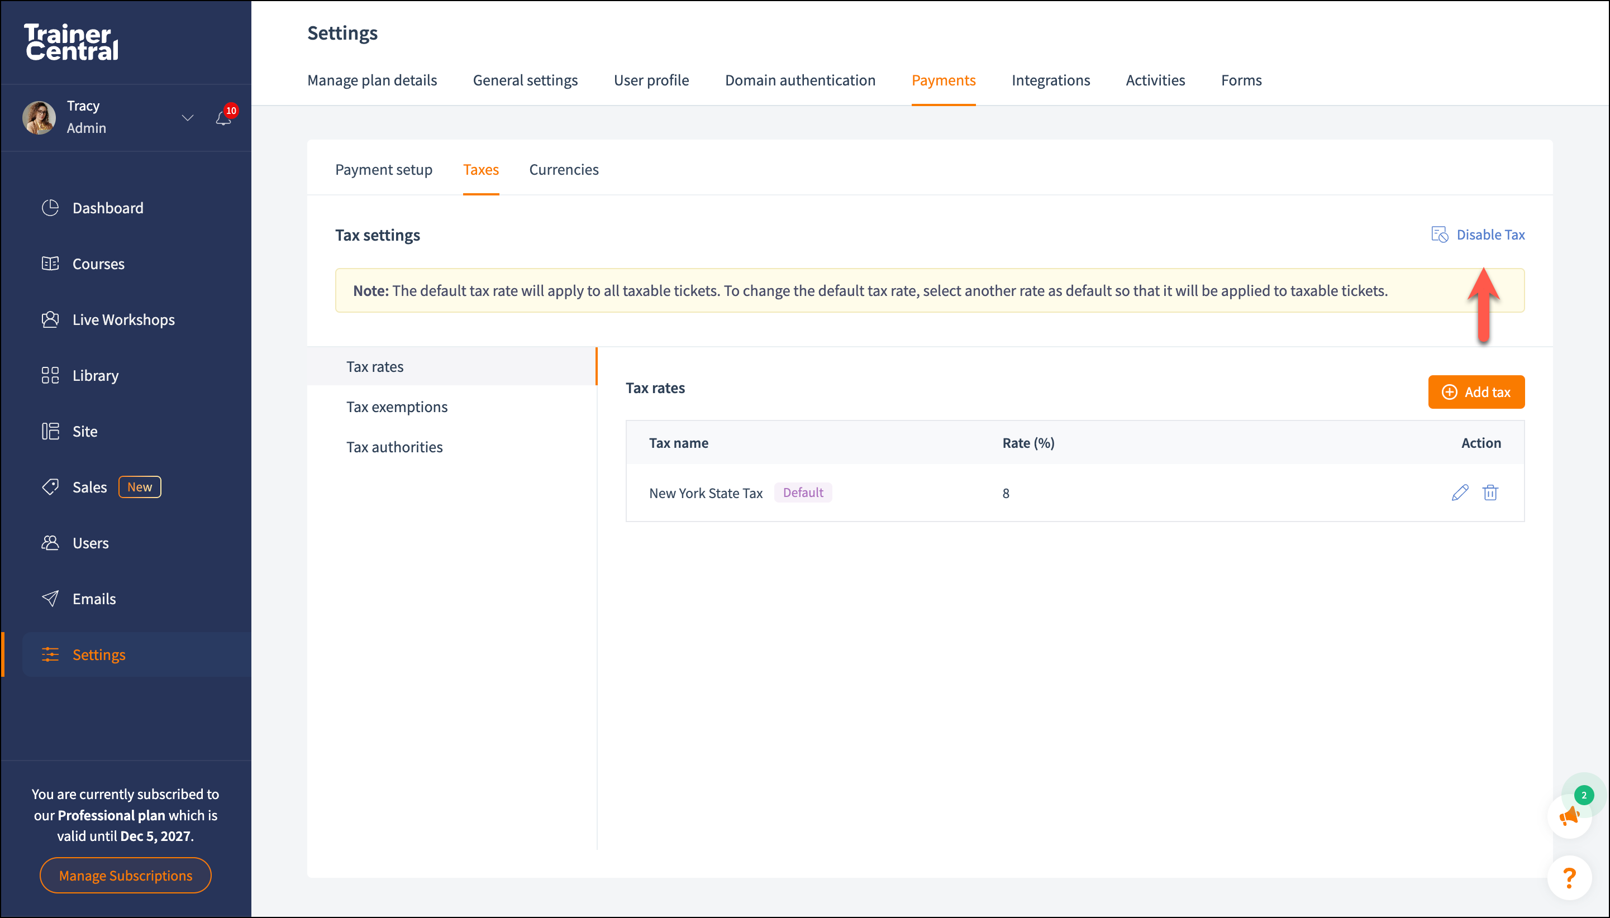This screenshot has width=1610, height=918.
Task: Open the Library section
Action: pyautogui.click(x=94, y=376)
